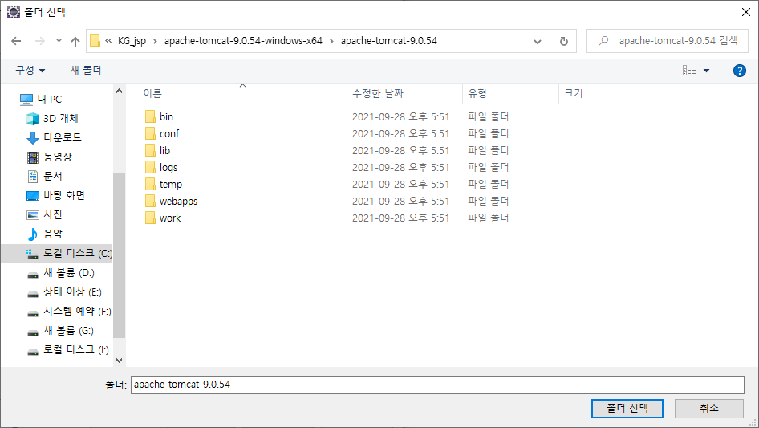Sort by 수정한 날짜 column header
The image size is (759, 428).
coord(378,93)
